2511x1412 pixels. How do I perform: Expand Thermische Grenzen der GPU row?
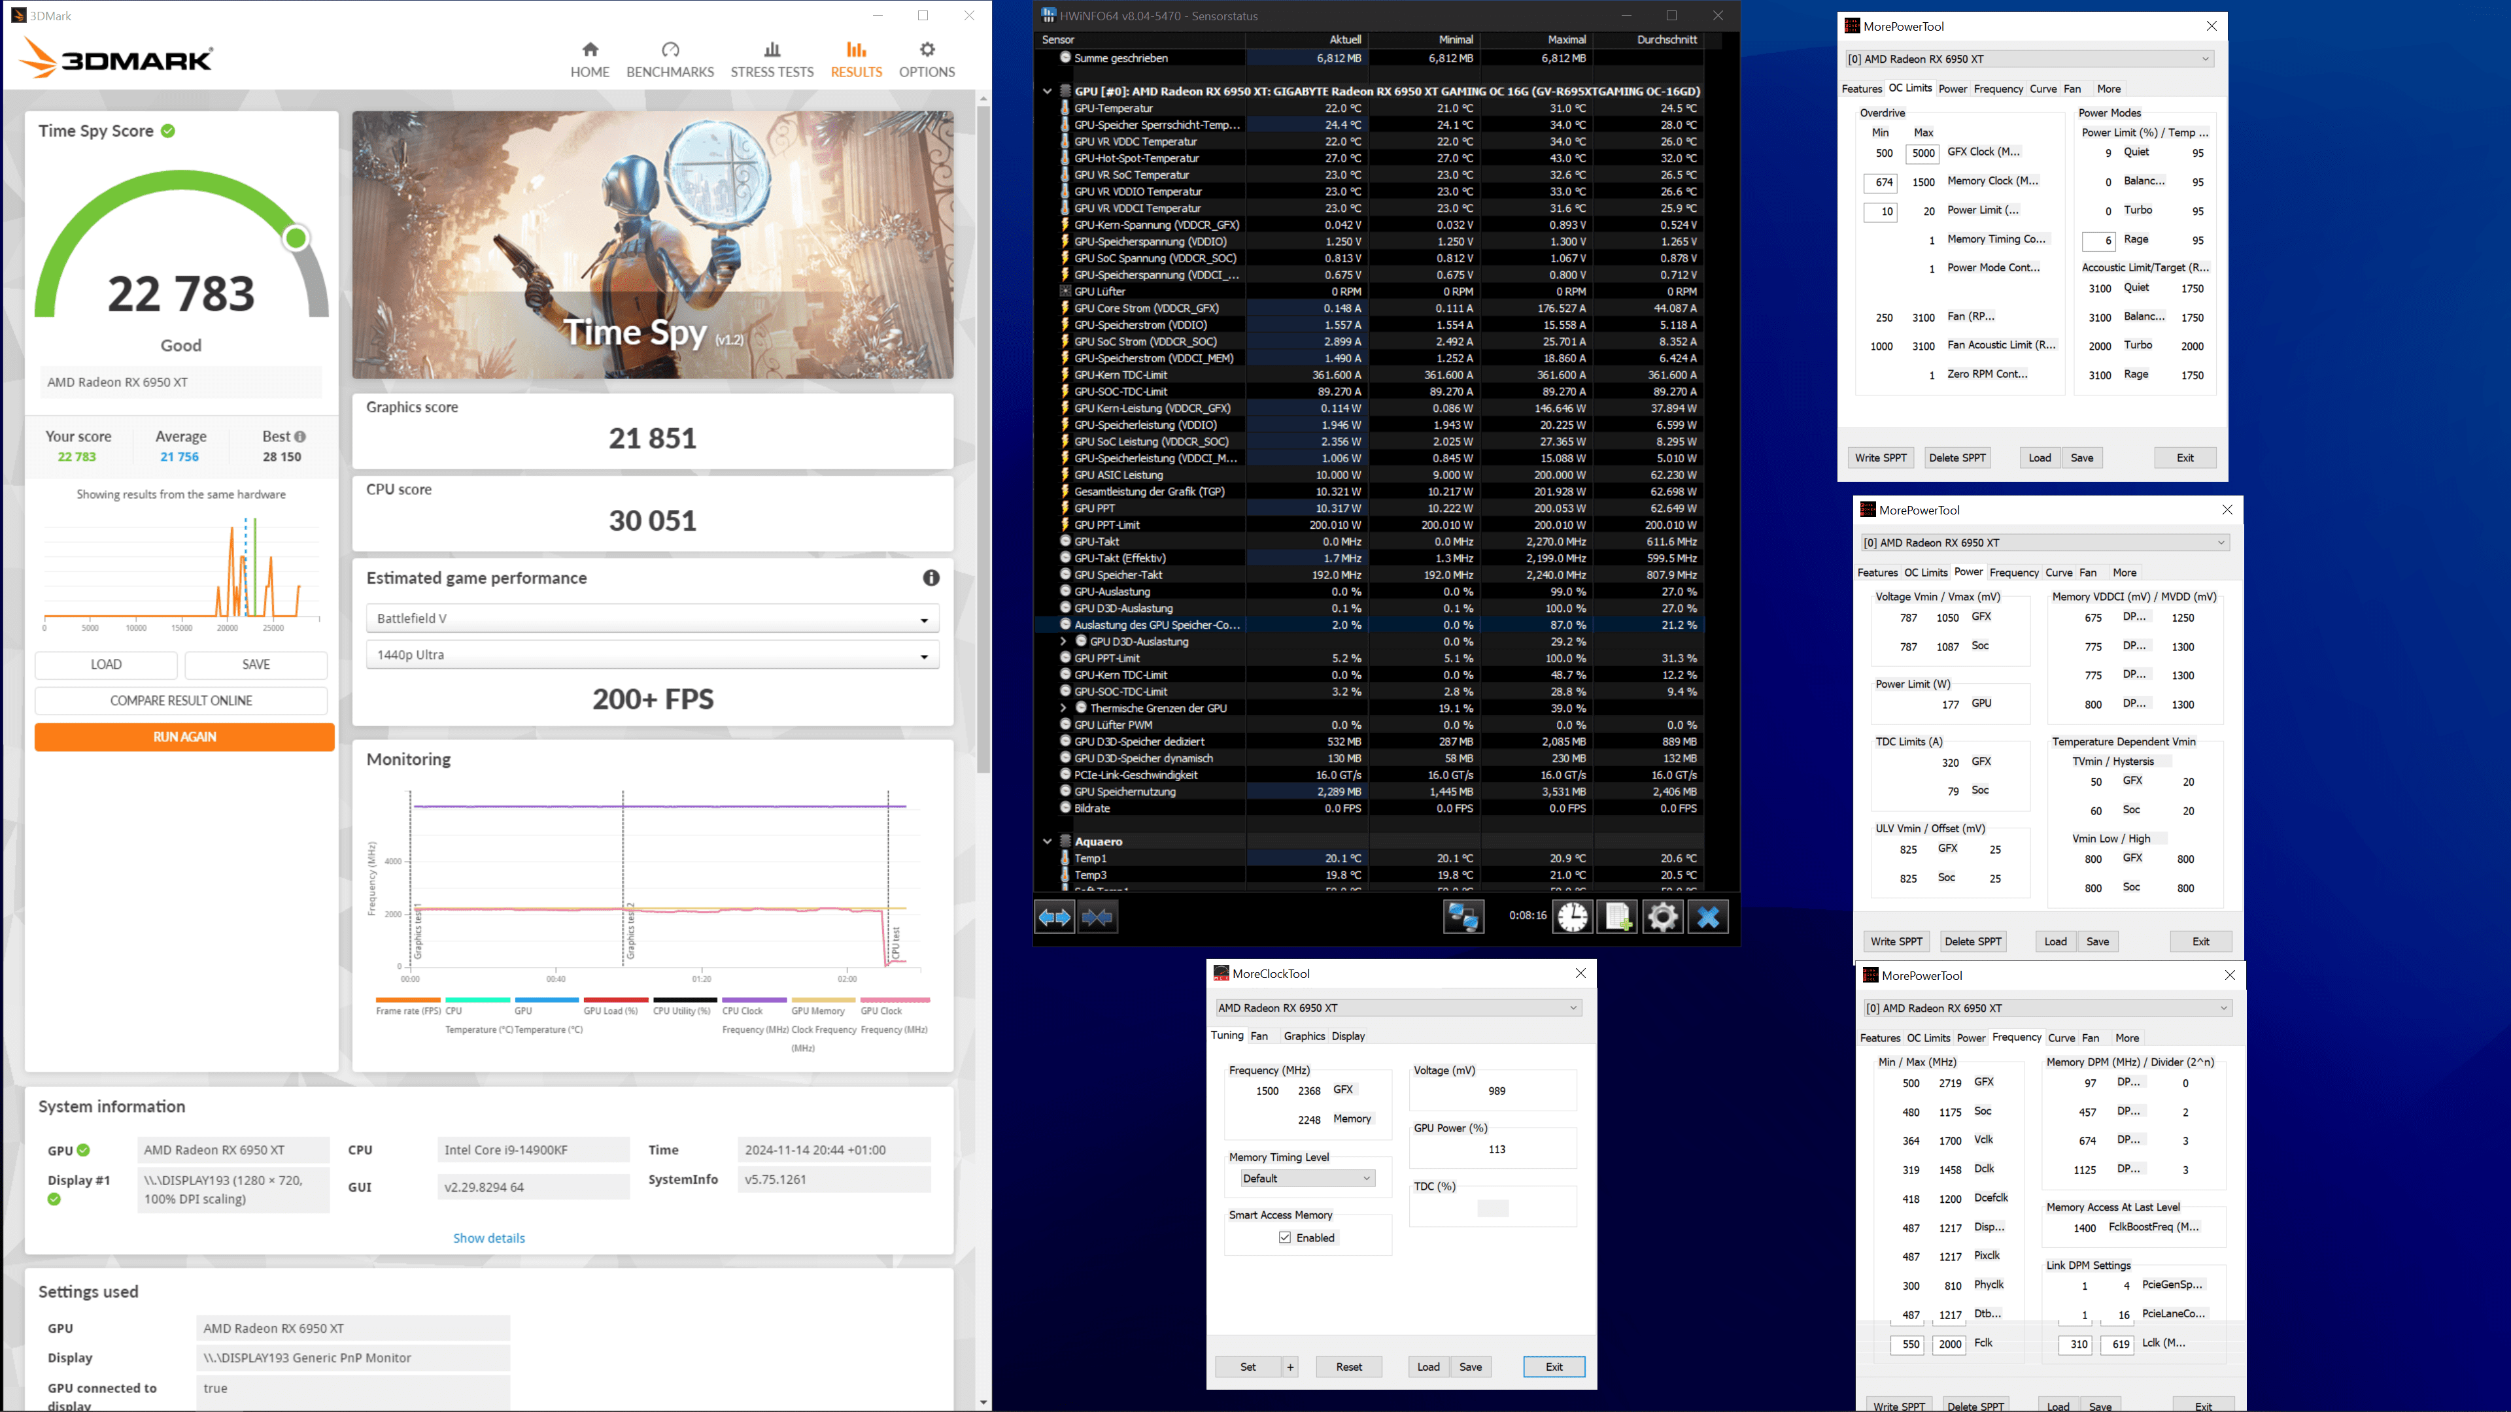1063,709
